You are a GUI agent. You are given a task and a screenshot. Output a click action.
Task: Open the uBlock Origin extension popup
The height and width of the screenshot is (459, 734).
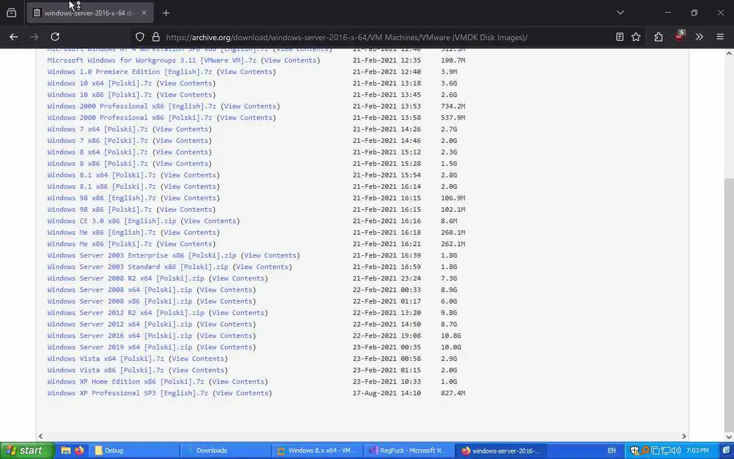679,37
